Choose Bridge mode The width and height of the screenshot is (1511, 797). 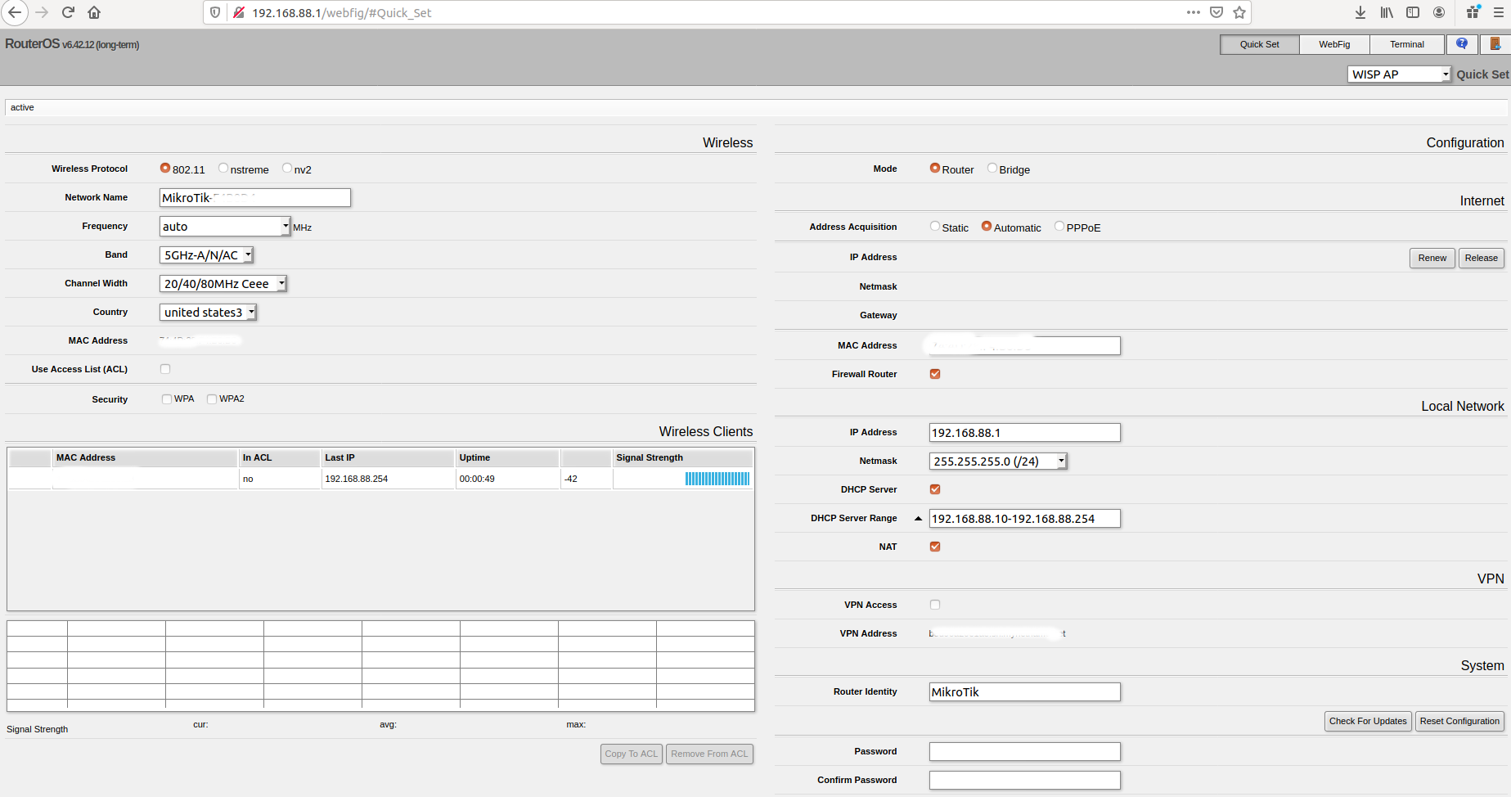[x=992, y=169]
